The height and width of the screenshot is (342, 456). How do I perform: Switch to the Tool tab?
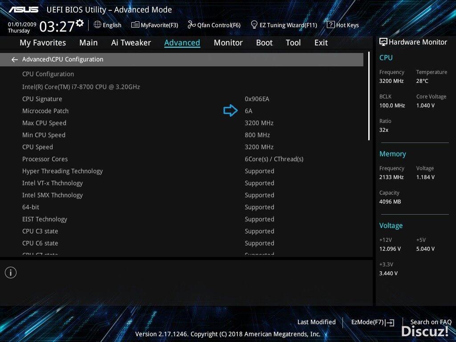pyautogui.click(x=293, y=43)
